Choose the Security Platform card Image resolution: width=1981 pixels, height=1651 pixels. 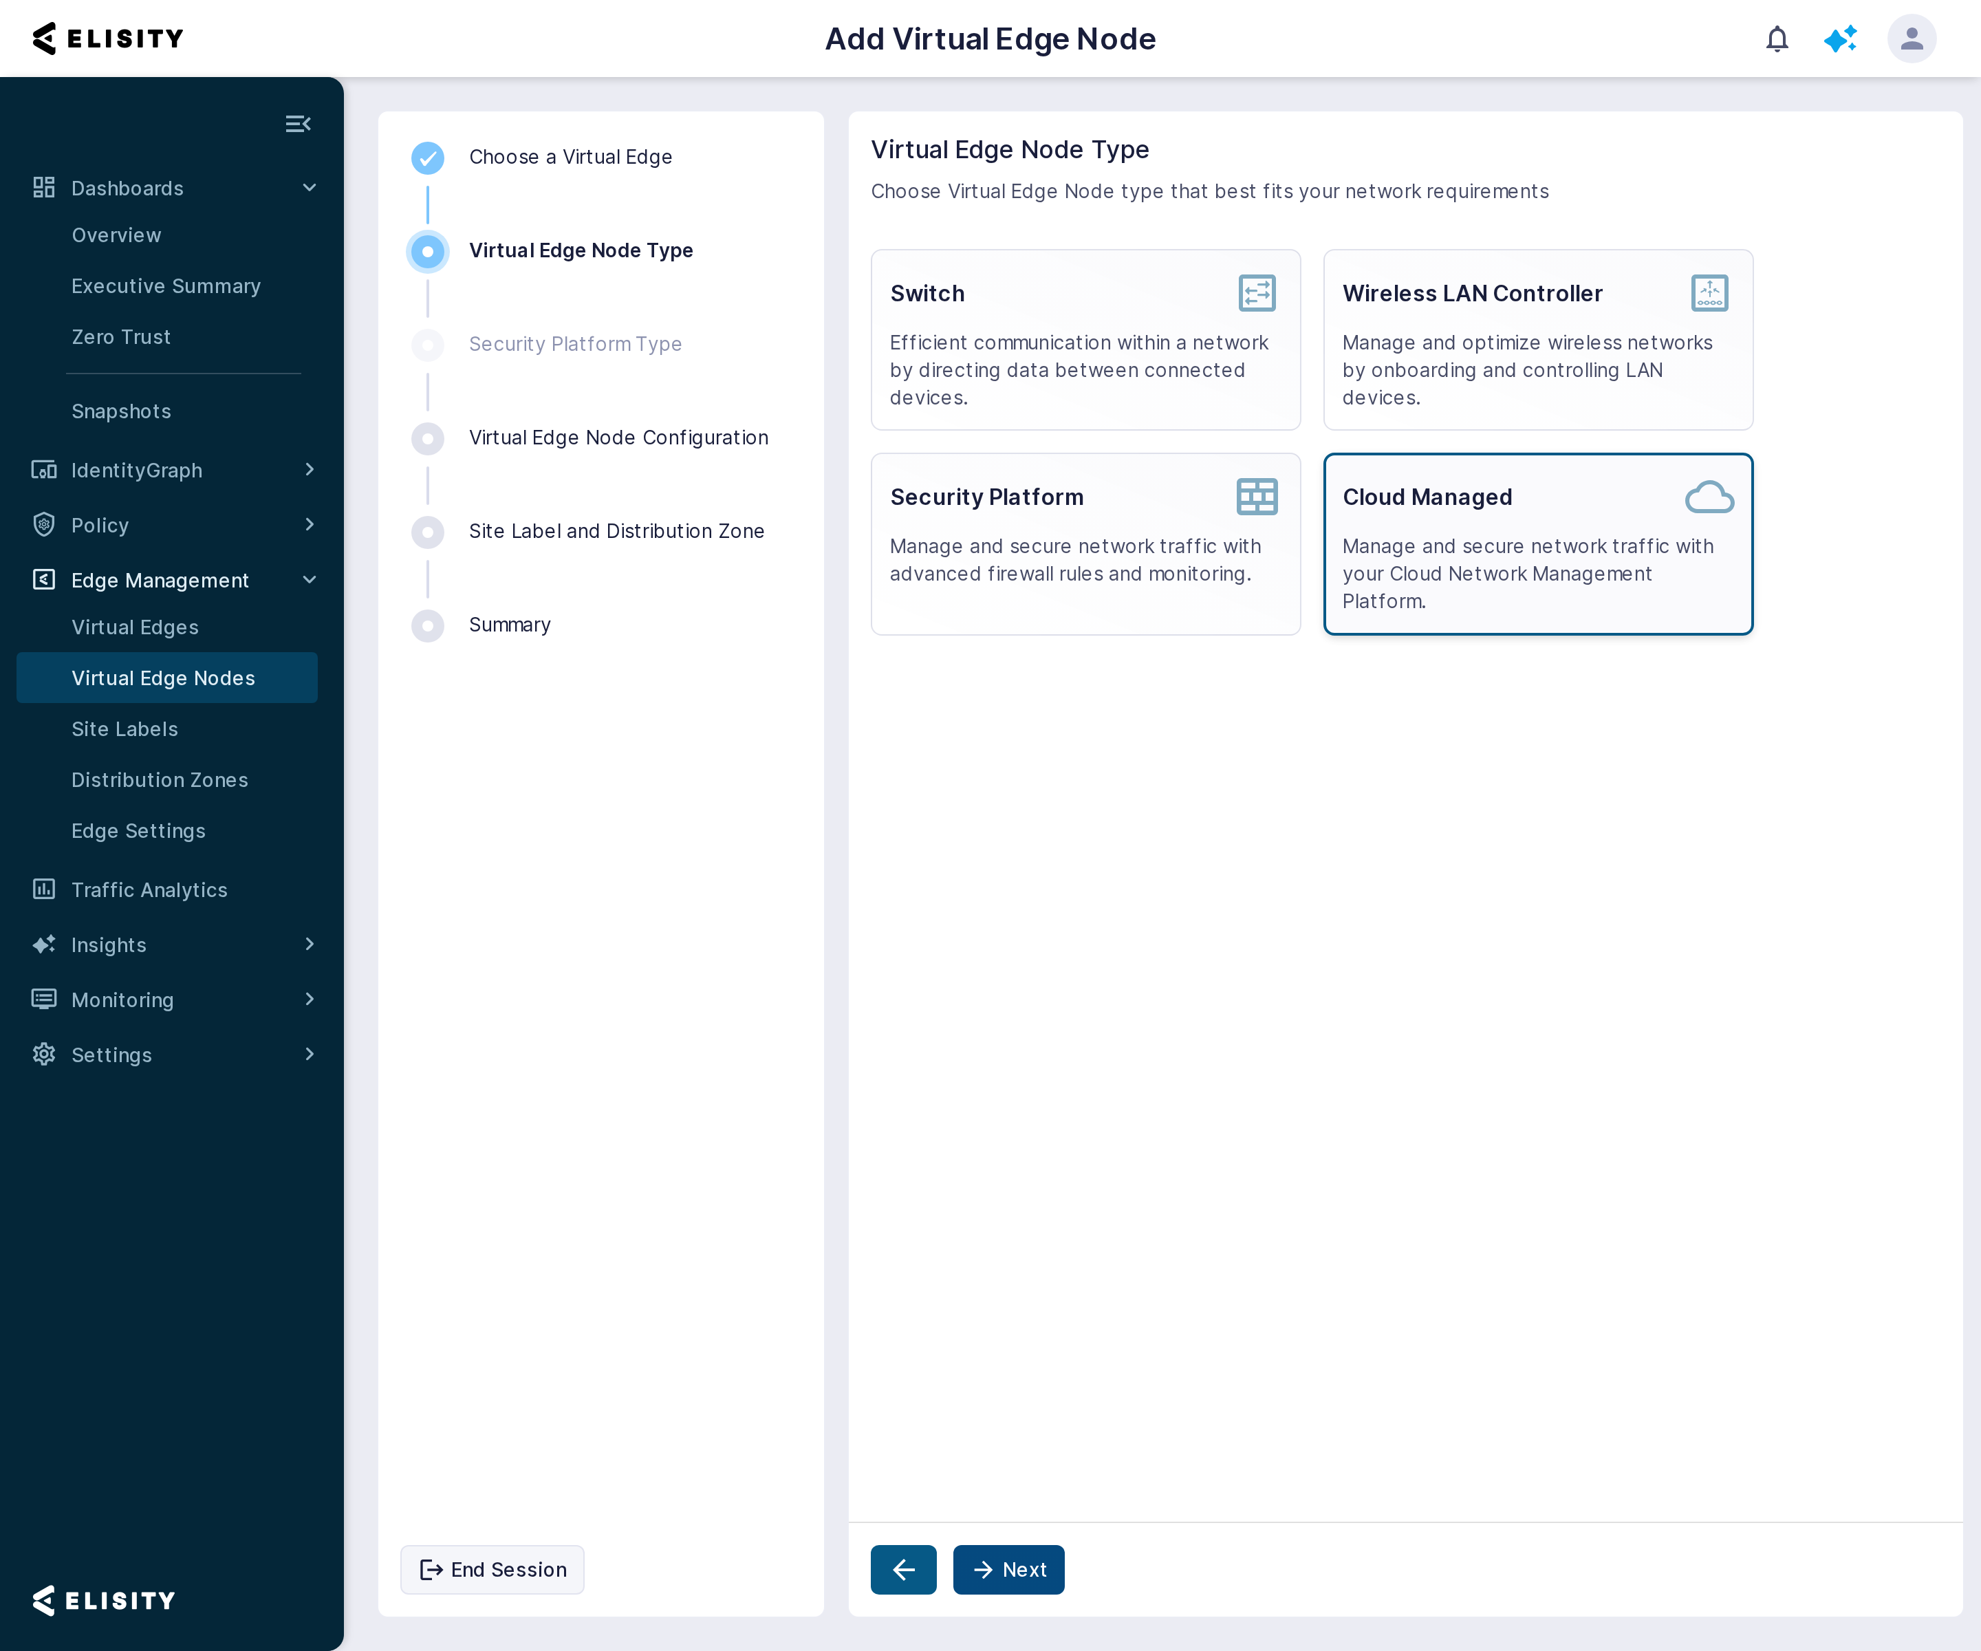coord(1085,543)
